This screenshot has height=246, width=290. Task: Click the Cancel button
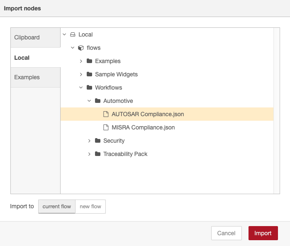227,233
